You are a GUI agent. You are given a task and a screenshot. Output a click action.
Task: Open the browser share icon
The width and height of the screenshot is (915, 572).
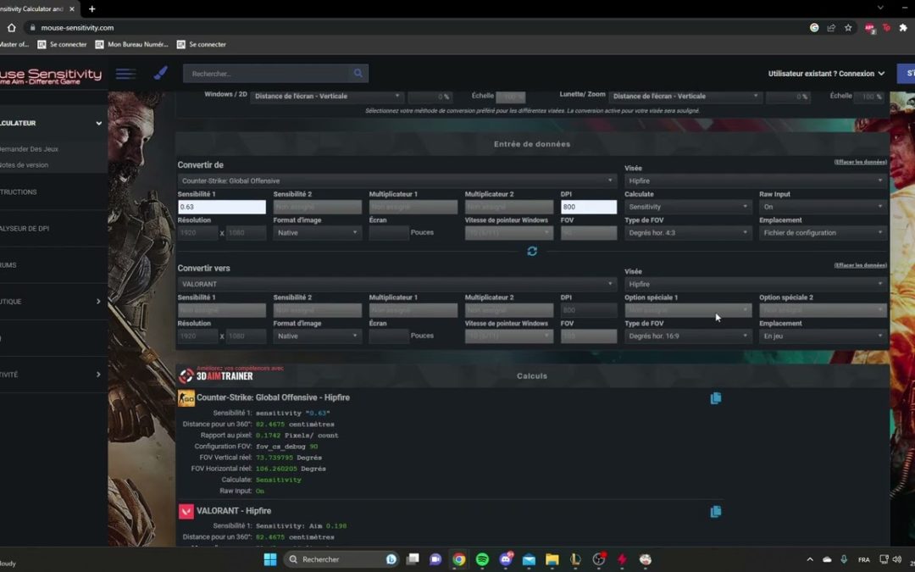tap(831, 27)
